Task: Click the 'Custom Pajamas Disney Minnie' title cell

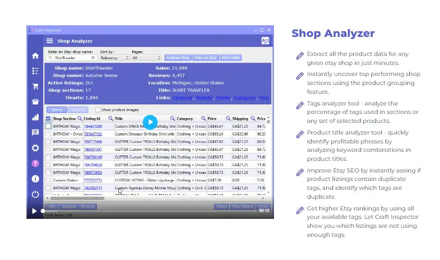Action: (x=145, y=188)
